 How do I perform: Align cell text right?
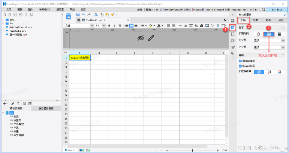[x=136, y=26]
